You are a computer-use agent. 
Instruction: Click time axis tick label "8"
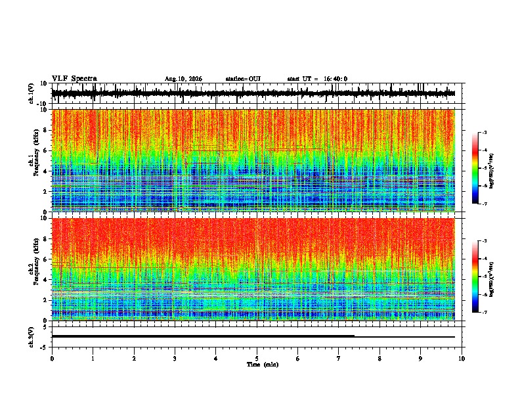[379, 359]
